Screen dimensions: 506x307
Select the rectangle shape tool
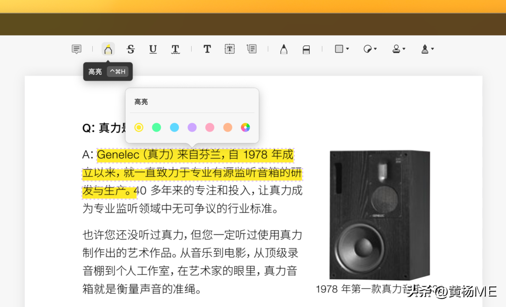[x=339, y=49]
